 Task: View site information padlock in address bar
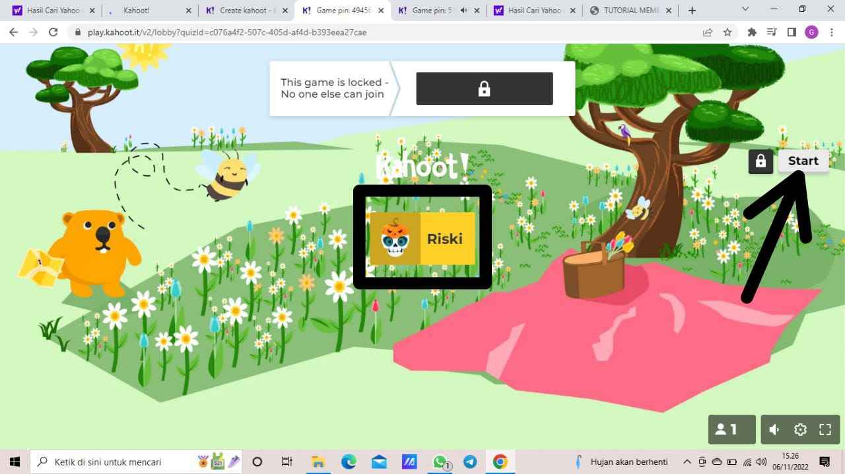pos(78,32)
